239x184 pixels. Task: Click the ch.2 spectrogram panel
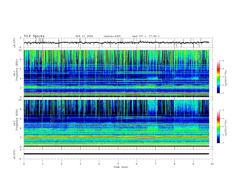click(116, 123)
